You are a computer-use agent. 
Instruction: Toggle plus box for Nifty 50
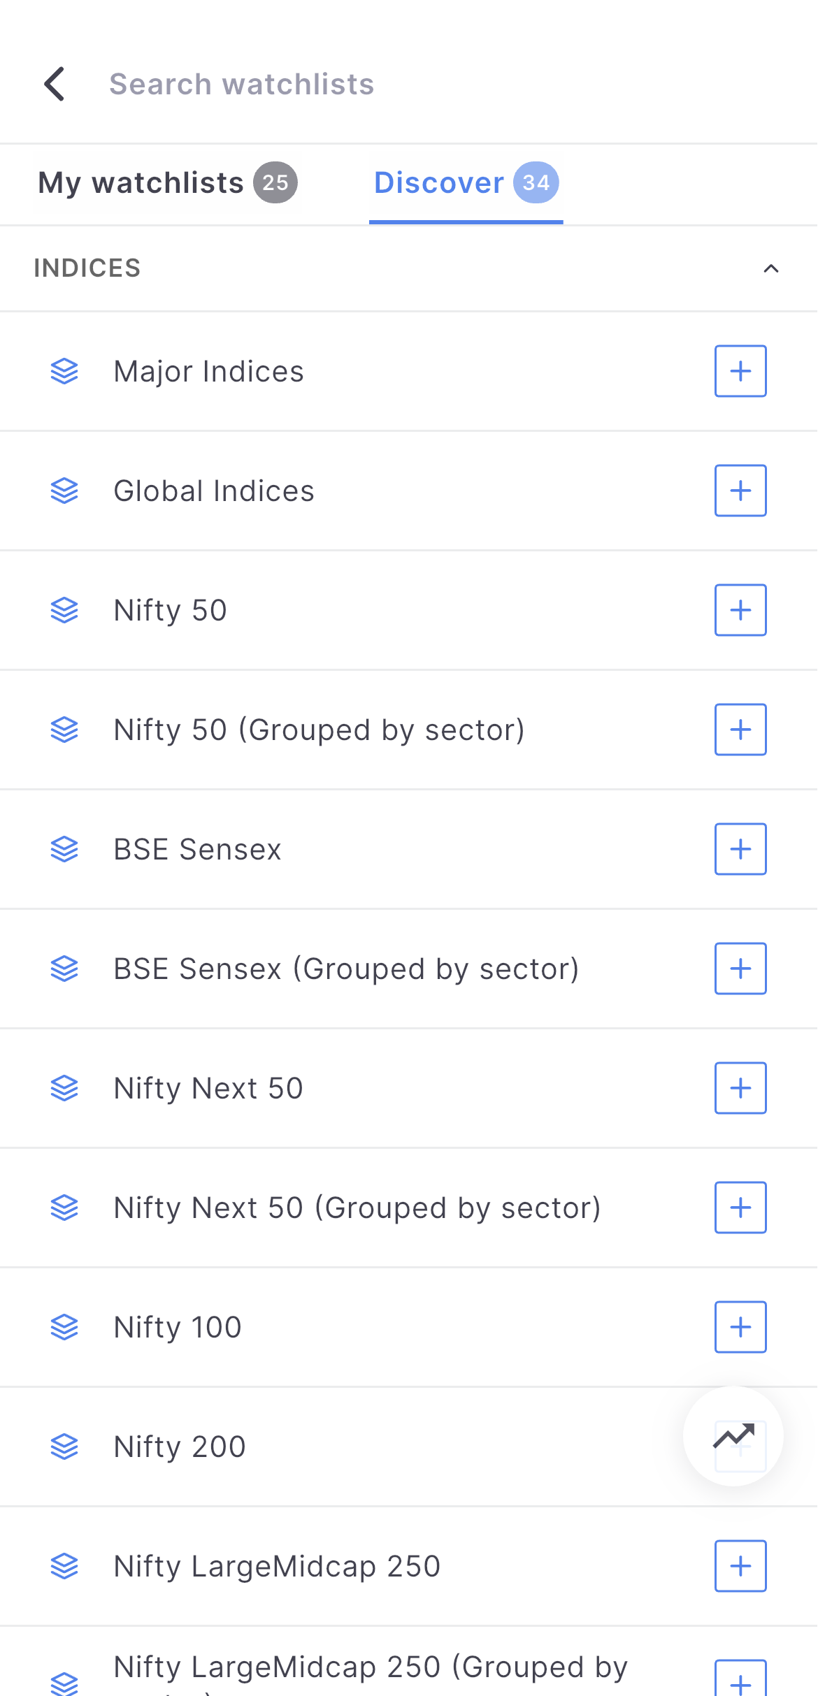pos(740,610)
